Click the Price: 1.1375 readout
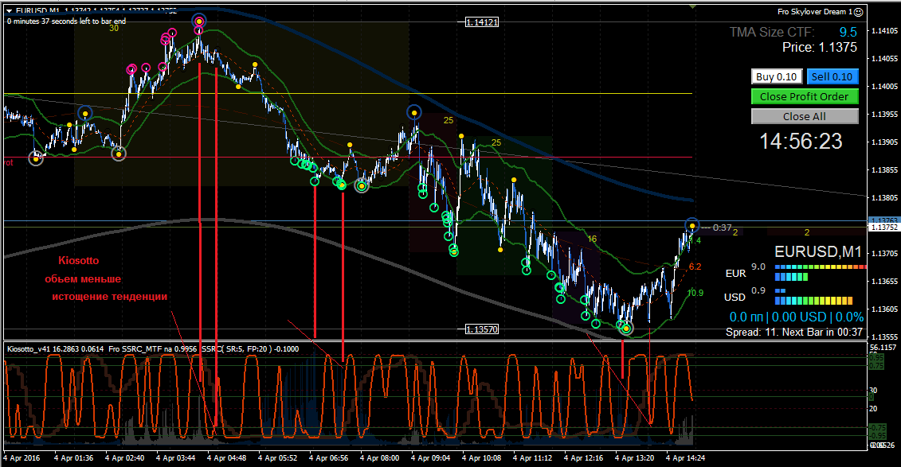901x467 pixels. [820, 48]
